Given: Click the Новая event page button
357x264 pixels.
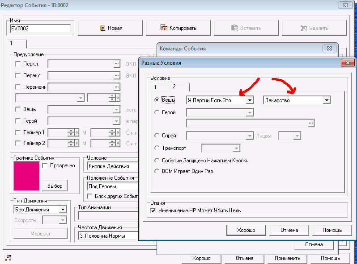Looking at the screenshot, I should click(110, 28).
